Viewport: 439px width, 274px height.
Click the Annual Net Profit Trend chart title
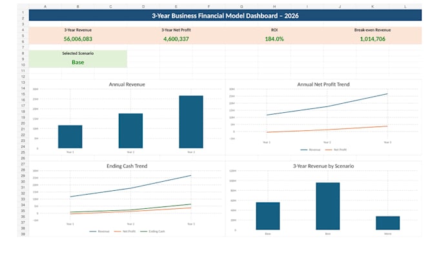[x=323, y=84]
